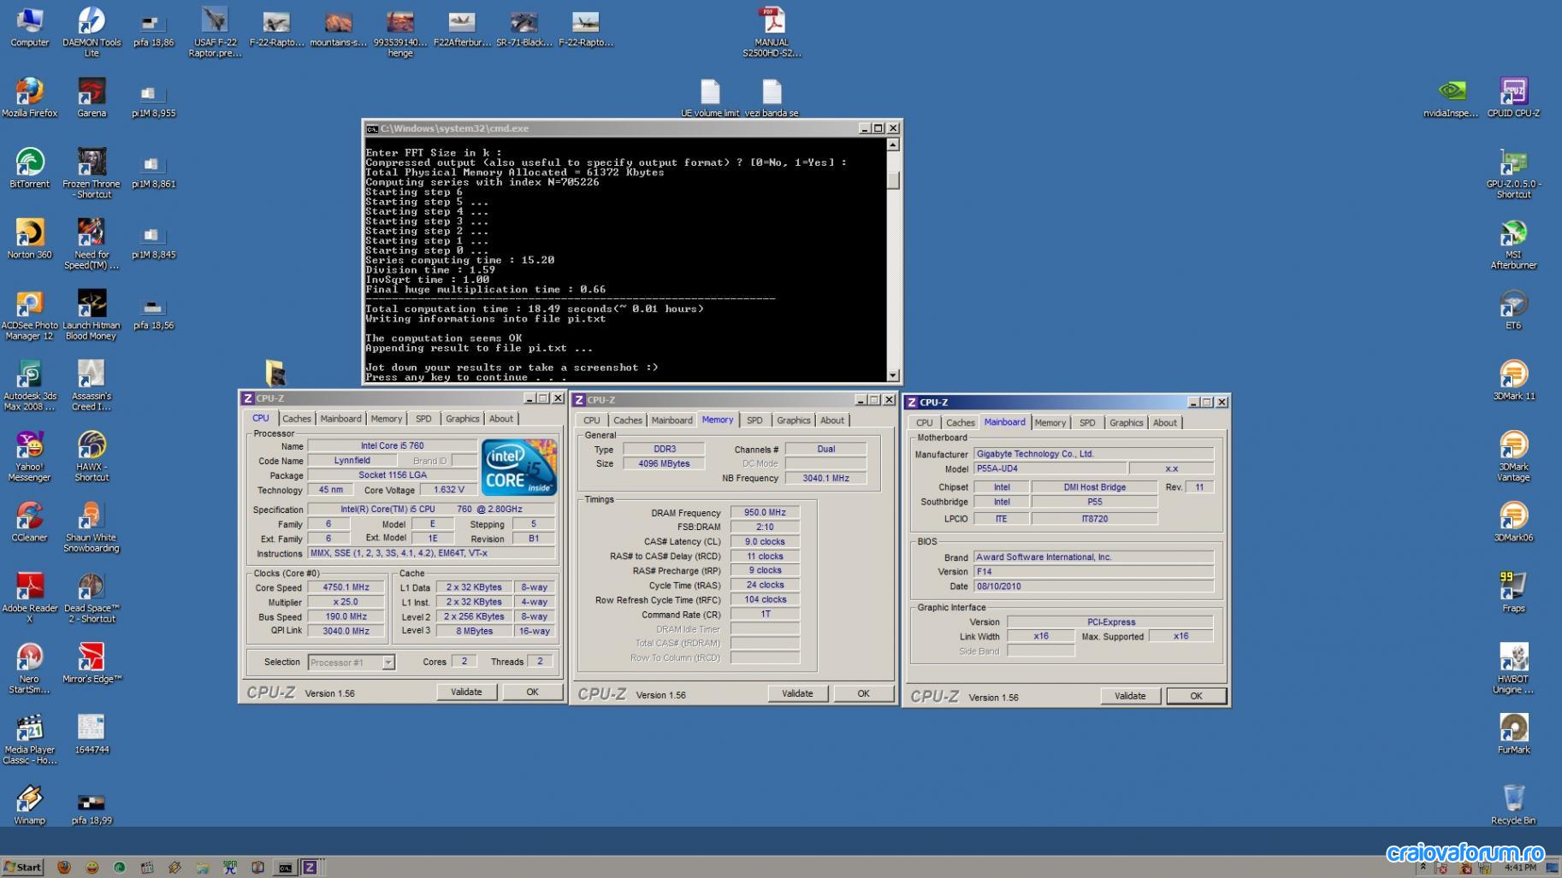Launch Fraps from the desktop

click(x=1513, y=592)
